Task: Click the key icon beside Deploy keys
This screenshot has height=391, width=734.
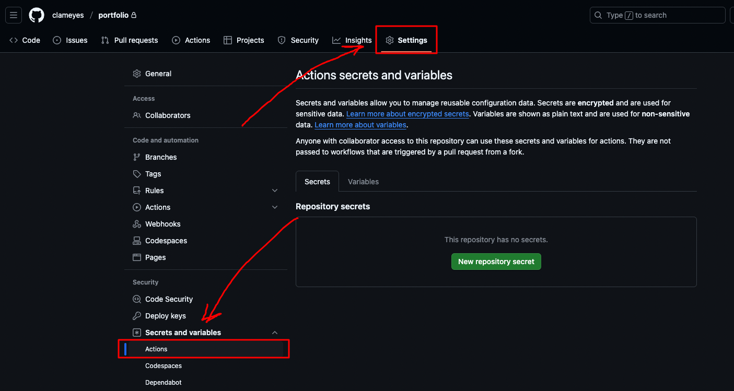Action: pyautogui.click(x=137, y=316)
